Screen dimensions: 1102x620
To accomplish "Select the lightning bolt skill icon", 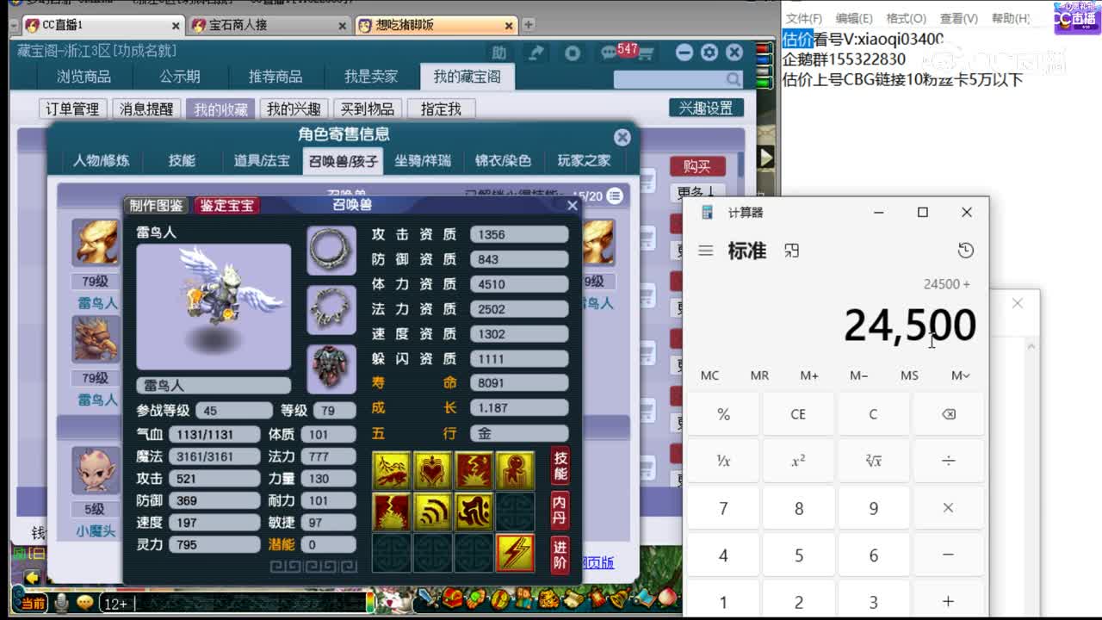I will coord(515,553).
